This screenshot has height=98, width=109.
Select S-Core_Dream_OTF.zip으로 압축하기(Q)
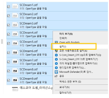pyautogui.click(x=80, y=55)
